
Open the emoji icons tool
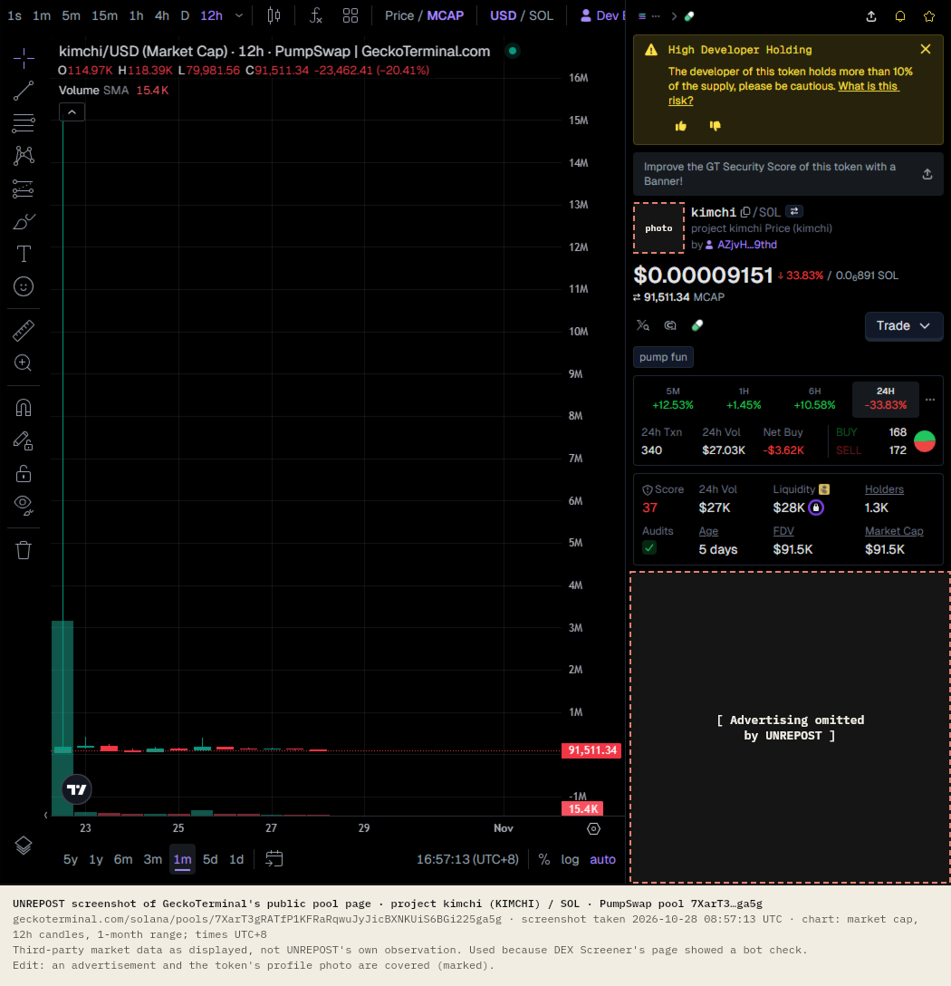coord(24,286)
